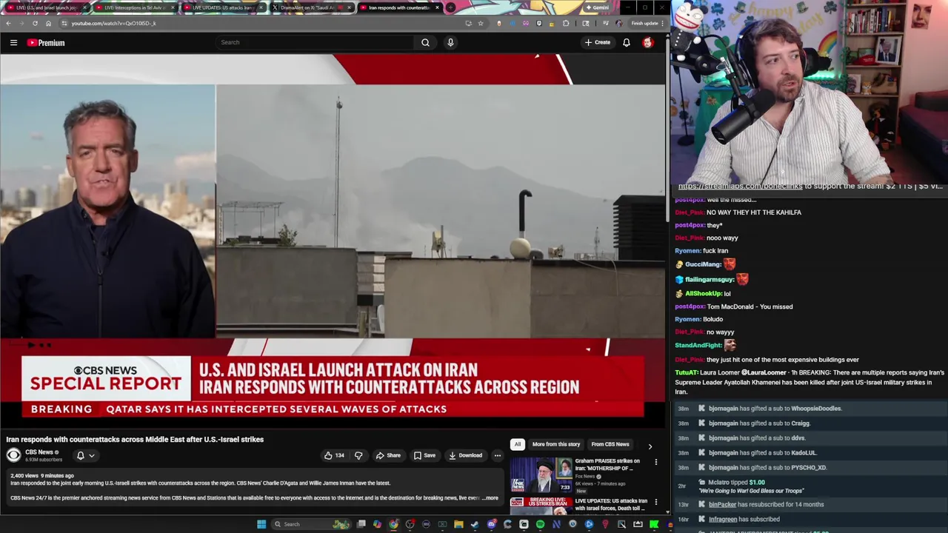Start voice search with the microphone icon

coord(450,42)
